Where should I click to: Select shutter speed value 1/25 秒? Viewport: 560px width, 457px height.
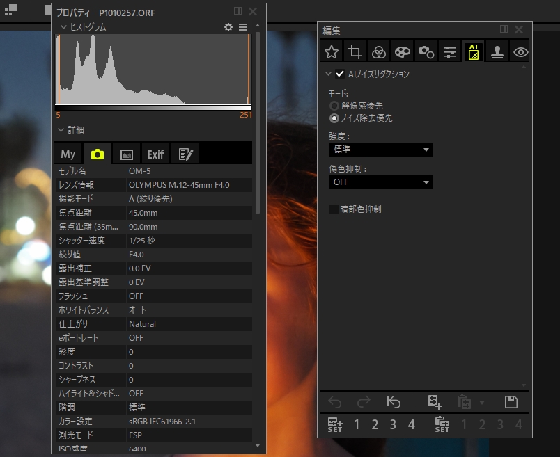point(142,241)
